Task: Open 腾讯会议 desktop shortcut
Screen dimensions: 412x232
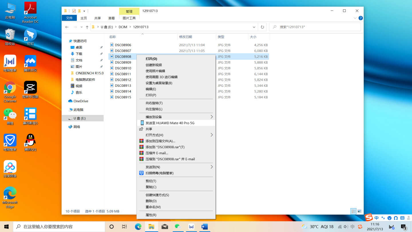Action: point(30,63)
